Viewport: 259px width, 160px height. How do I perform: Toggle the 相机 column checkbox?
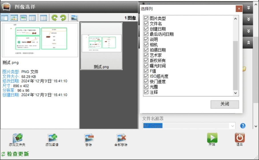pyautogui.click(x=146, y=44)
